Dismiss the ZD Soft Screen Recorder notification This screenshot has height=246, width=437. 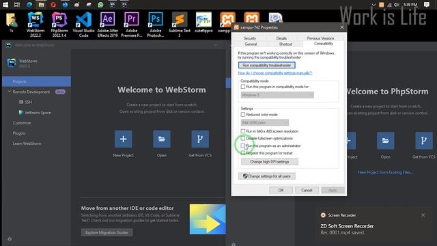[423, 215]
